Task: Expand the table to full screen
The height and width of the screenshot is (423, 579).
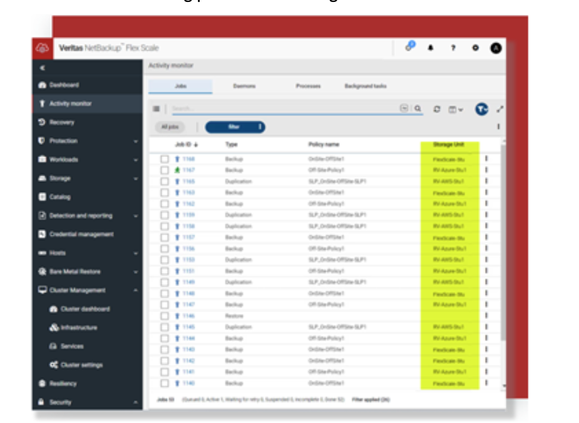Action: (500, 110)
